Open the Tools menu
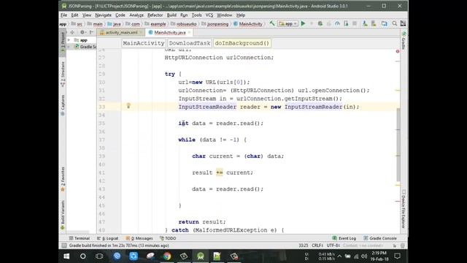Screen dimensions: 467x263 point(196,15)
